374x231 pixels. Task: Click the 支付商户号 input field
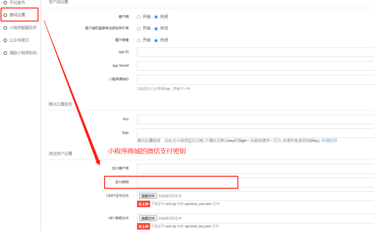255,168
